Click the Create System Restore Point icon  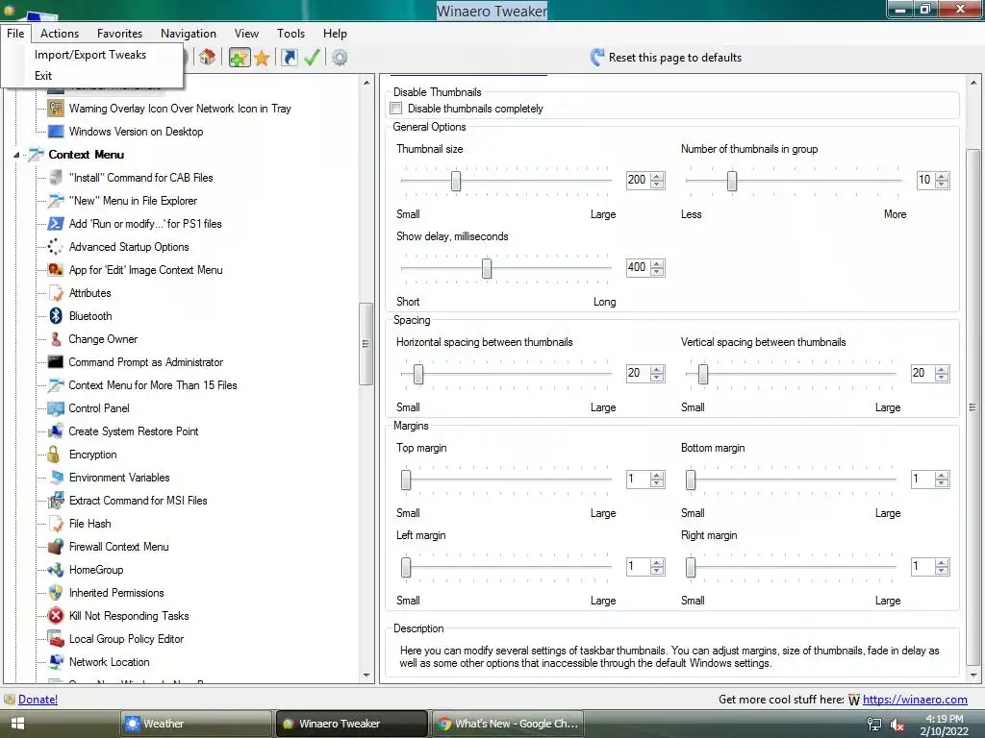56,431
